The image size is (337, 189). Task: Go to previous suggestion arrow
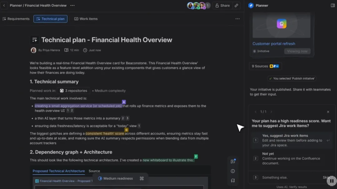[256, 112]
